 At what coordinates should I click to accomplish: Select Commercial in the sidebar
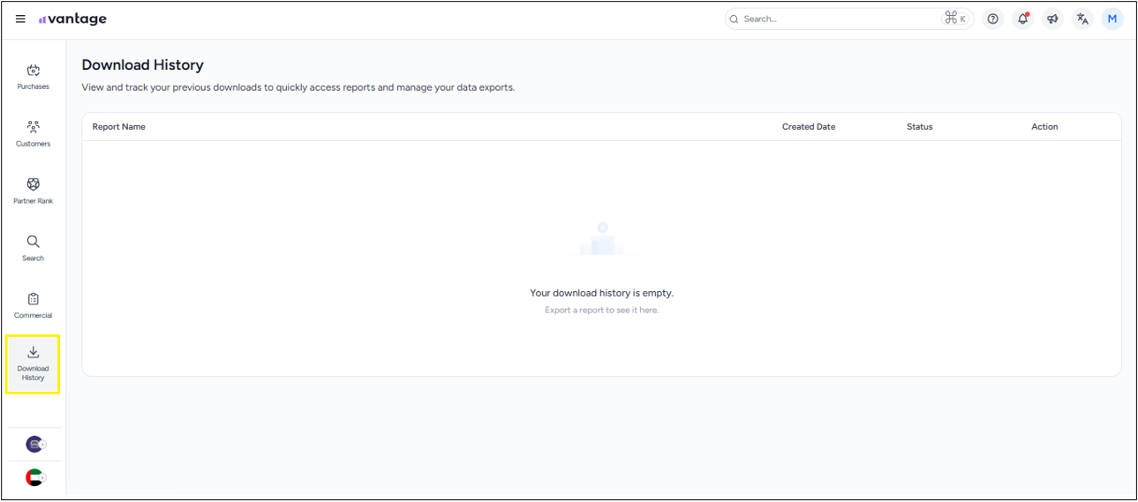point(33,305)
